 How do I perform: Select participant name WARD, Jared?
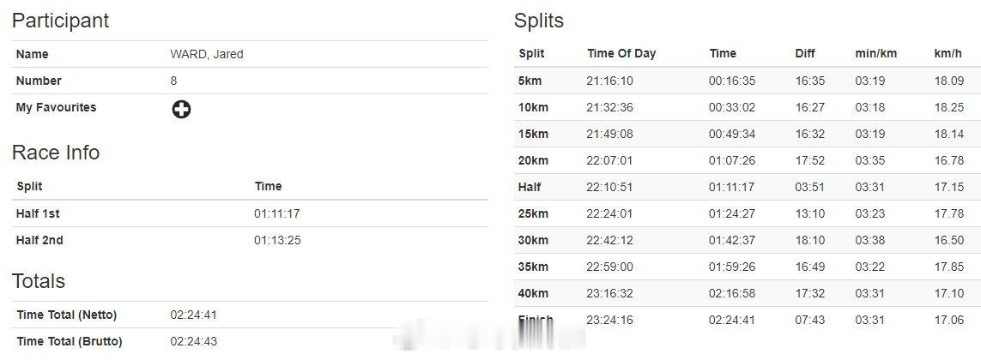[207, 54]
